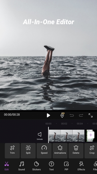This screenshot has width=97, height=174.
Task: Delete the selected clip
Action: point(76,151)
